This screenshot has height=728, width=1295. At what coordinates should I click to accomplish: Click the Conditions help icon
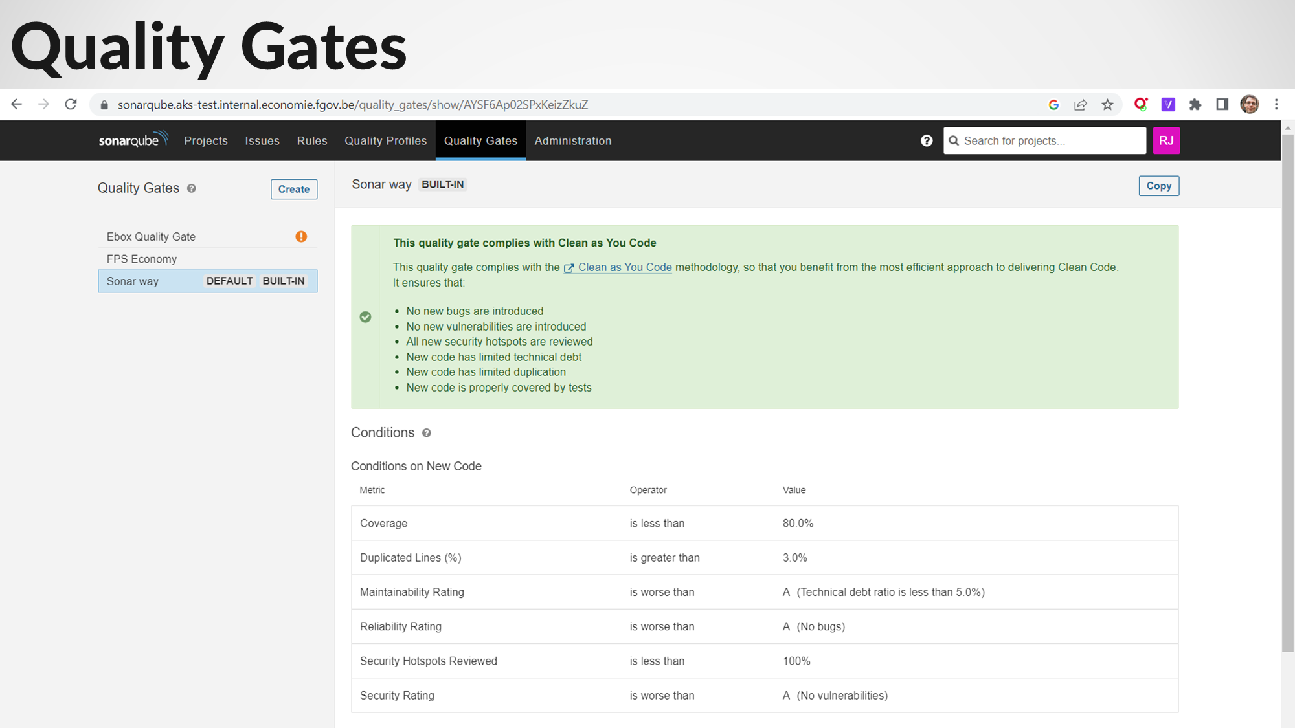point(426,433)
